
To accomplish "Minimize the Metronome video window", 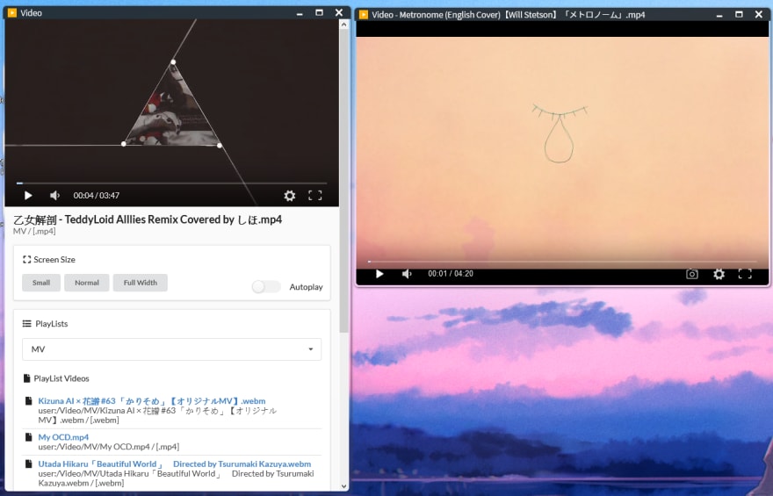I will pyautogui.click(x=719, y=15).
